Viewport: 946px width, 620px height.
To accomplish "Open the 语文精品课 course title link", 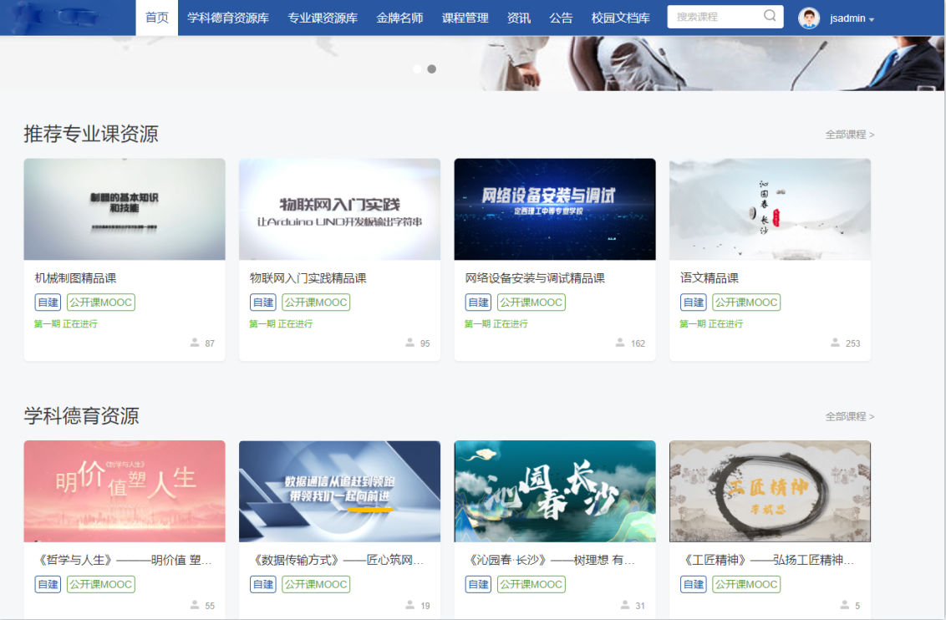I will click(709, 278).
